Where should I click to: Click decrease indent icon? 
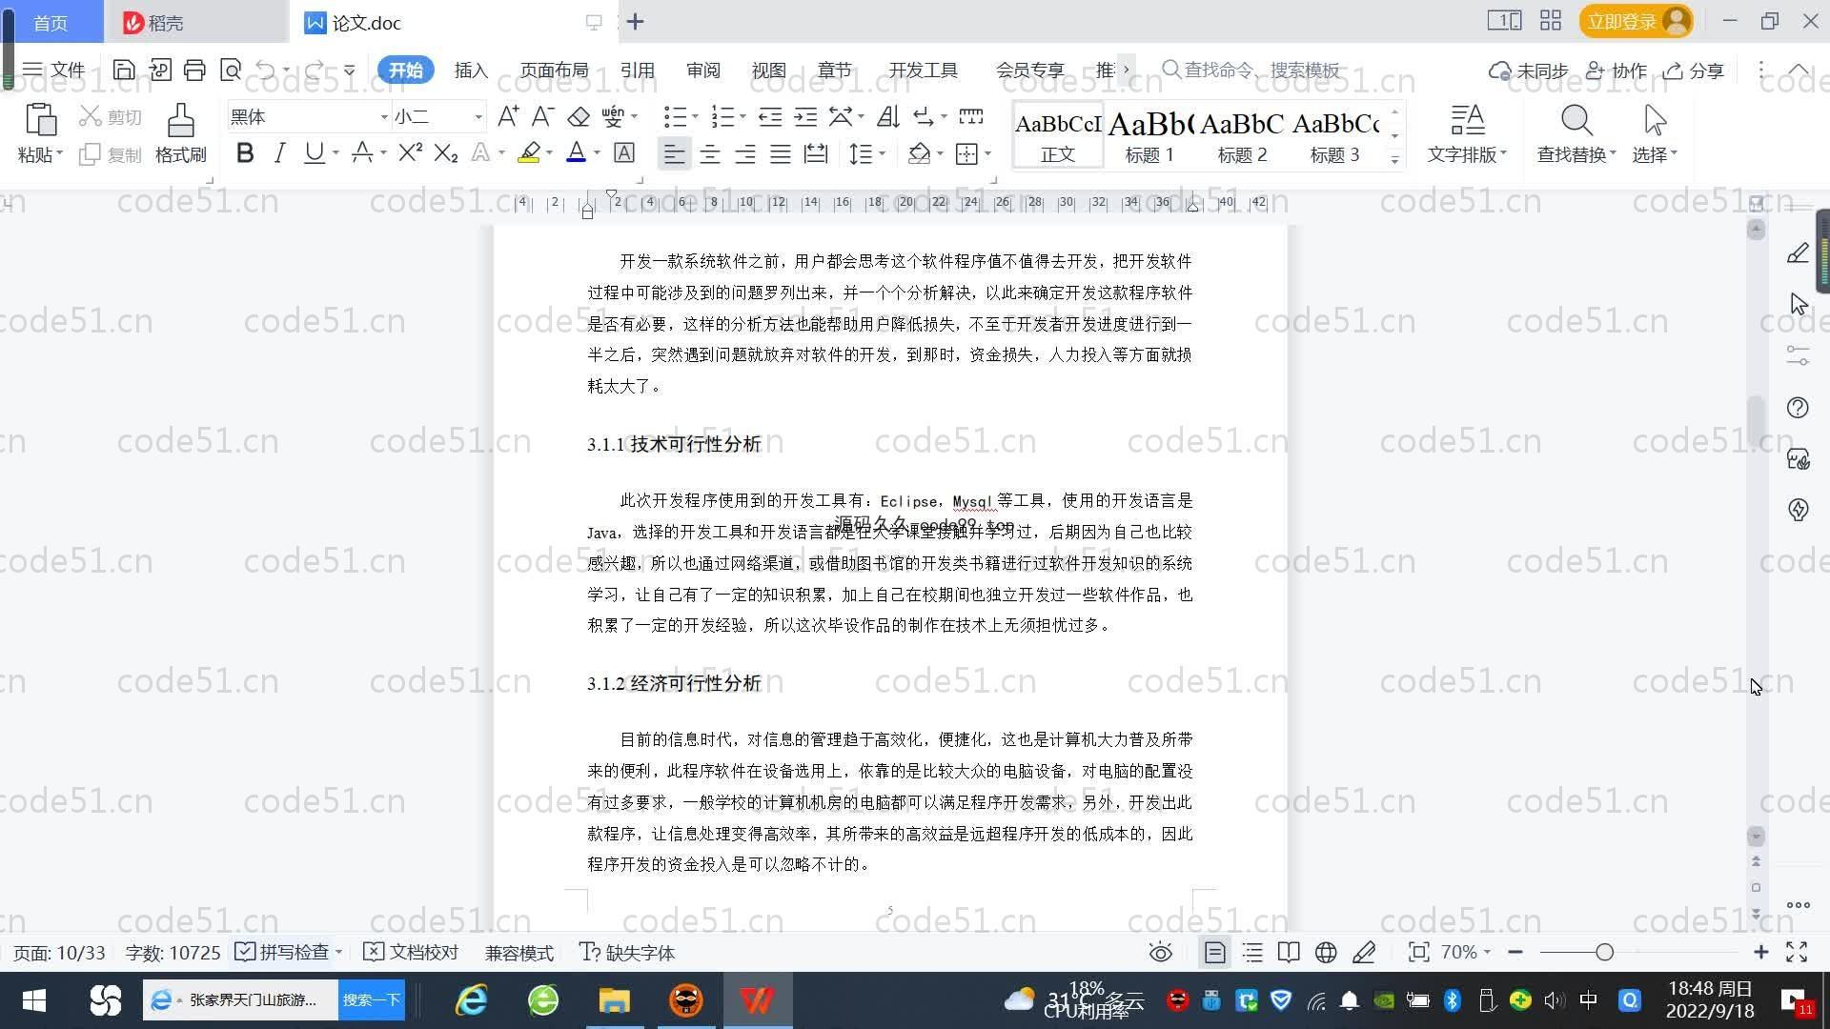coord(770,116)
